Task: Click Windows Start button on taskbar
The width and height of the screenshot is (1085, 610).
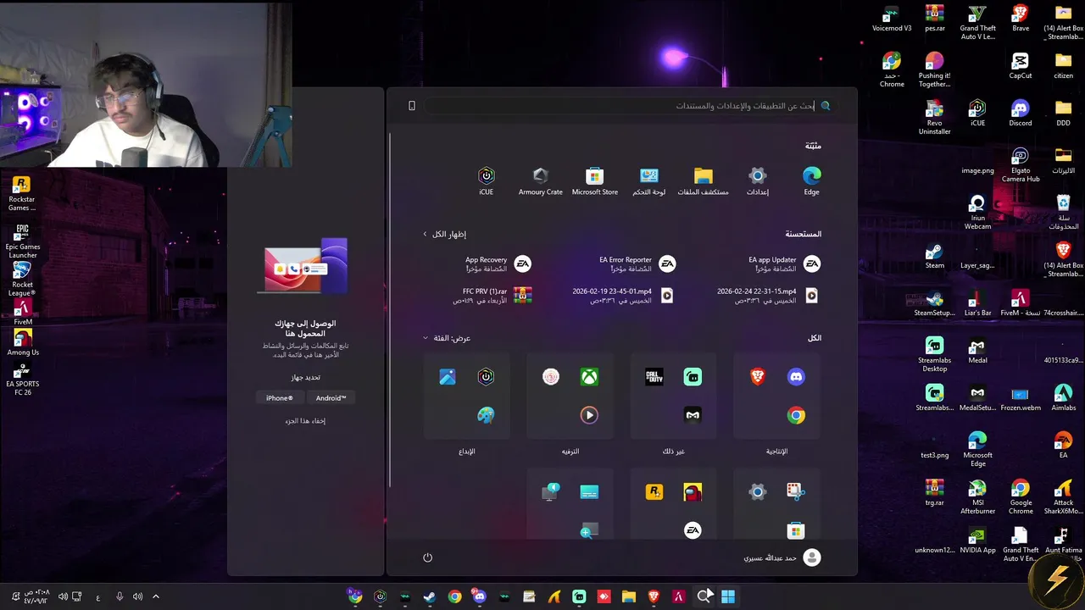Action: (727, 596)
